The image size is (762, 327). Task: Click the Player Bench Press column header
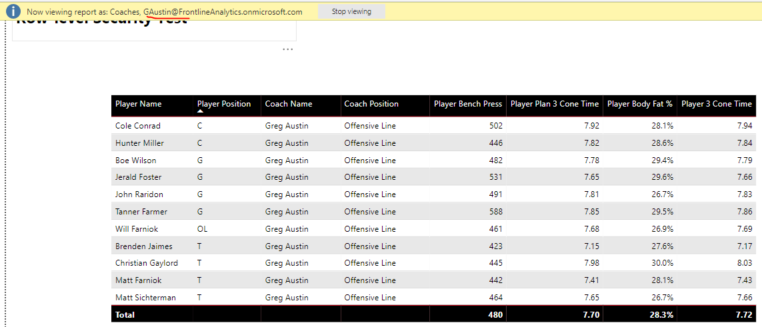(468, 104)
